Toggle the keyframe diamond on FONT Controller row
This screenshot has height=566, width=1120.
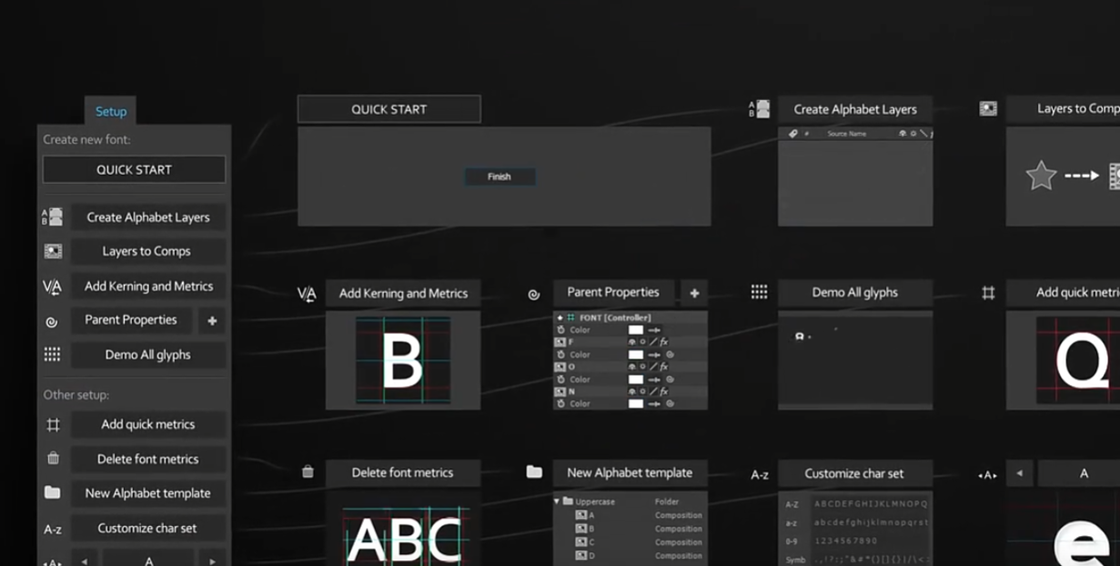point(560,318)
